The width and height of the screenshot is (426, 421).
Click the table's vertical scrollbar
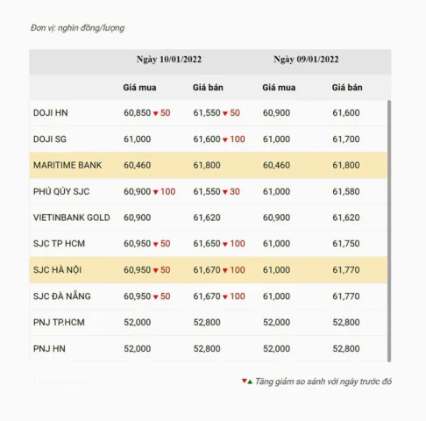point(389,231)
